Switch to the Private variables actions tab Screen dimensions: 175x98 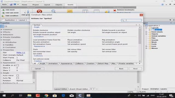(x=126, y=63)
